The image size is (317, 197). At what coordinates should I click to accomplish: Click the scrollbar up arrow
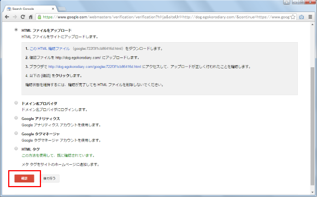(x=312, y=24)
